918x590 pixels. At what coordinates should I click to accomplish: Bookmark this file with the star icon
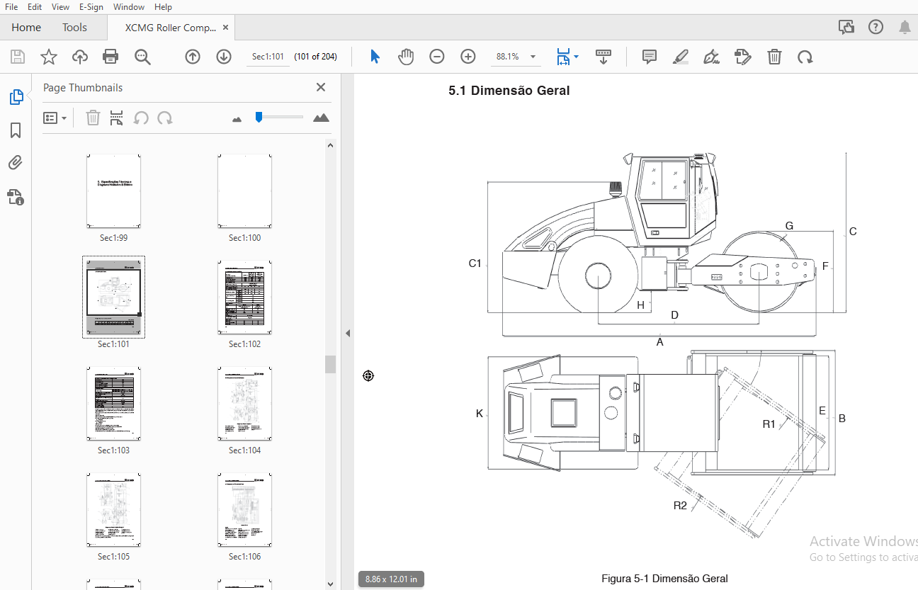pos(49,57)
